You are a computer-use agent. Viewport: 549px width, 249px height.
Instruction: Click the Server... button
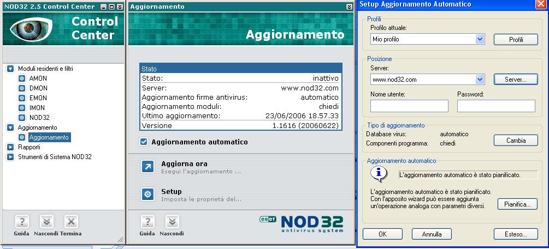click(x=516, y=80)
